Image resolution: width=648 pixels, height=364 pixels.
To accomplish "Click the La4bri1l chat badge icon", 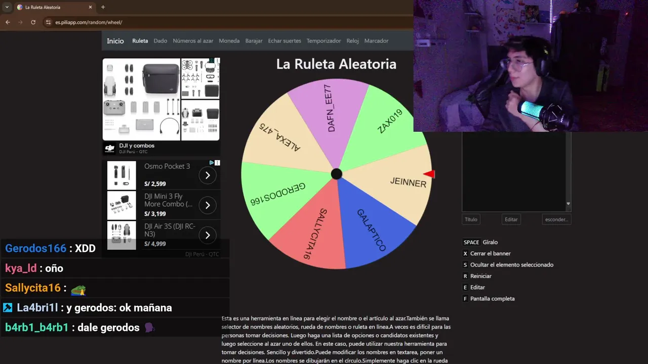I will [8, 307].
